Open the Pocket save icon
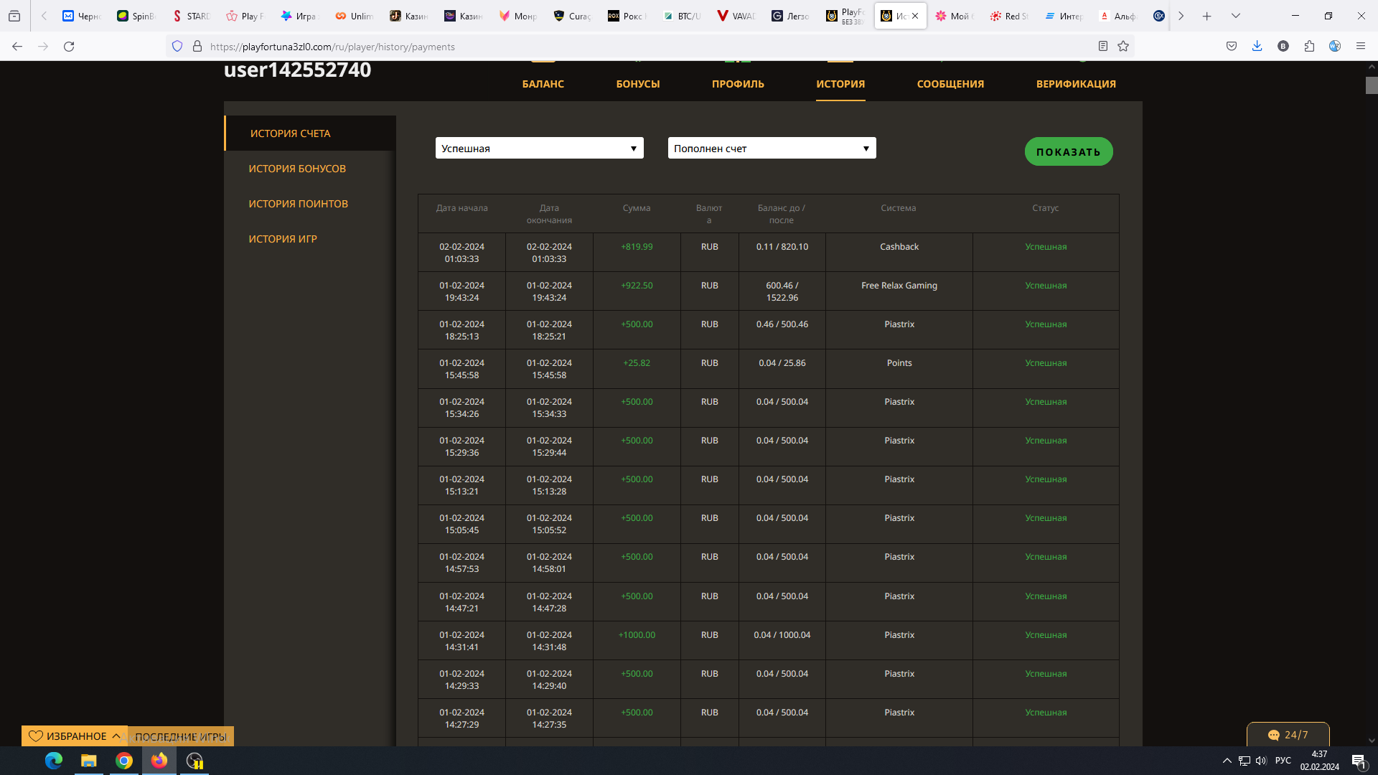 [1232, 47]
